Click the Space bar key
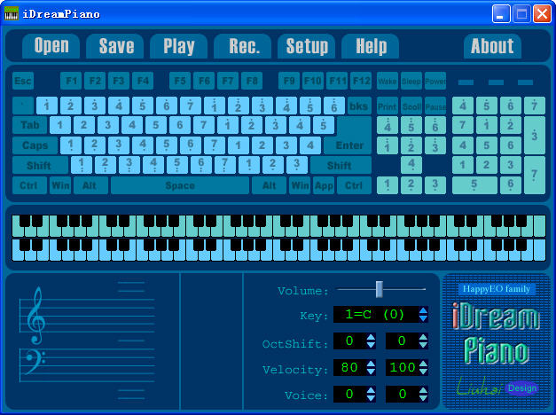 (180, 185)
